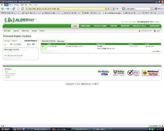164x131 pixels.
Task: Click the BBB OnLine Reliability Program badge
Action: pos(151,73)
